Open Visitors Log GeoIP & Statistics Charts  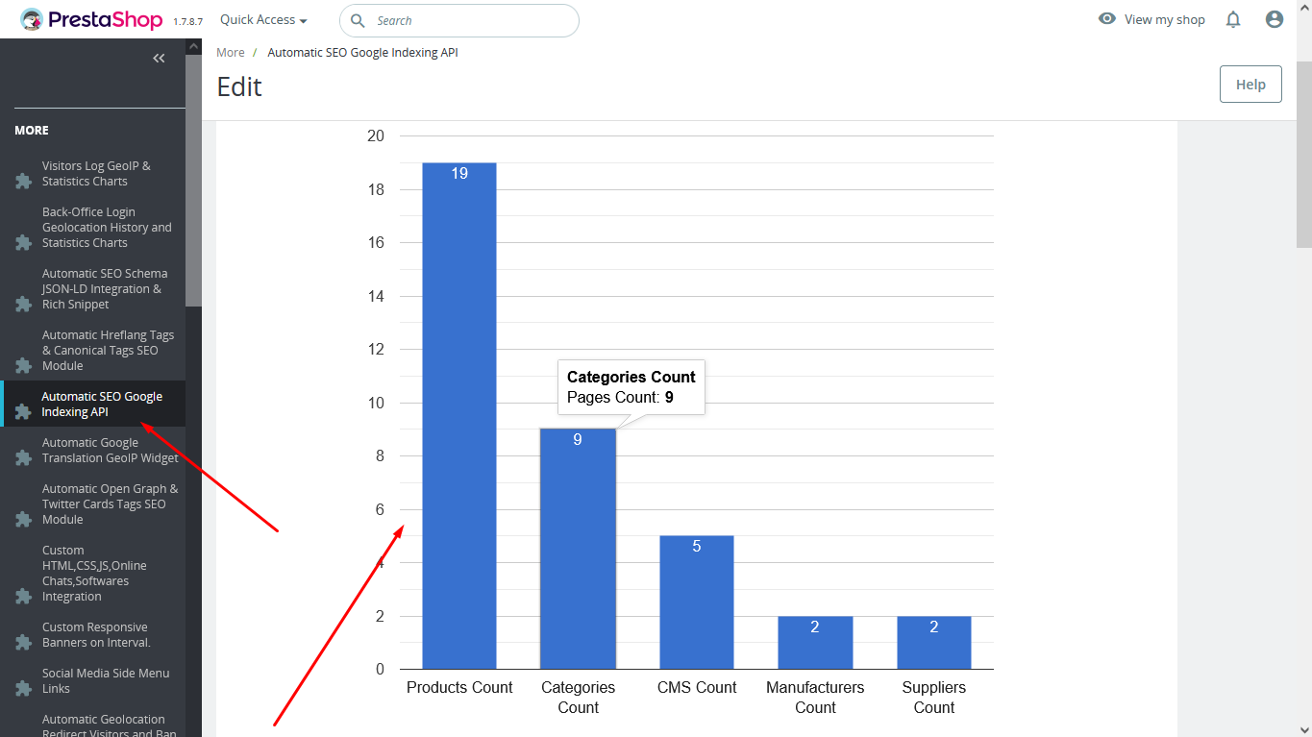[x=96, y=174]
